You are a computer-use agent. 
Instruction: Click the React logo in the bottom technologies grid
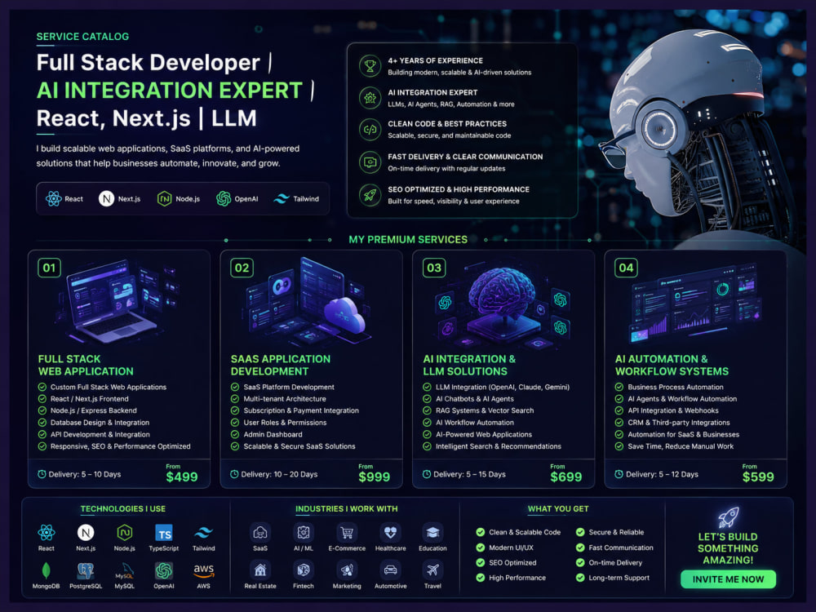[47, 532]
